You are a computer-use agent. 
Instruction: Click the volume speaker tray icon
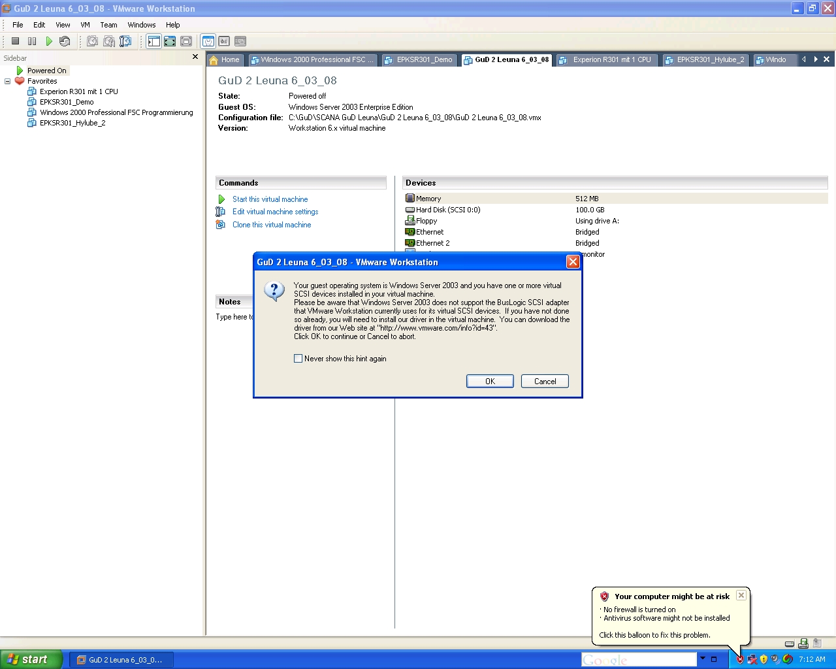(x=775, y=659)
